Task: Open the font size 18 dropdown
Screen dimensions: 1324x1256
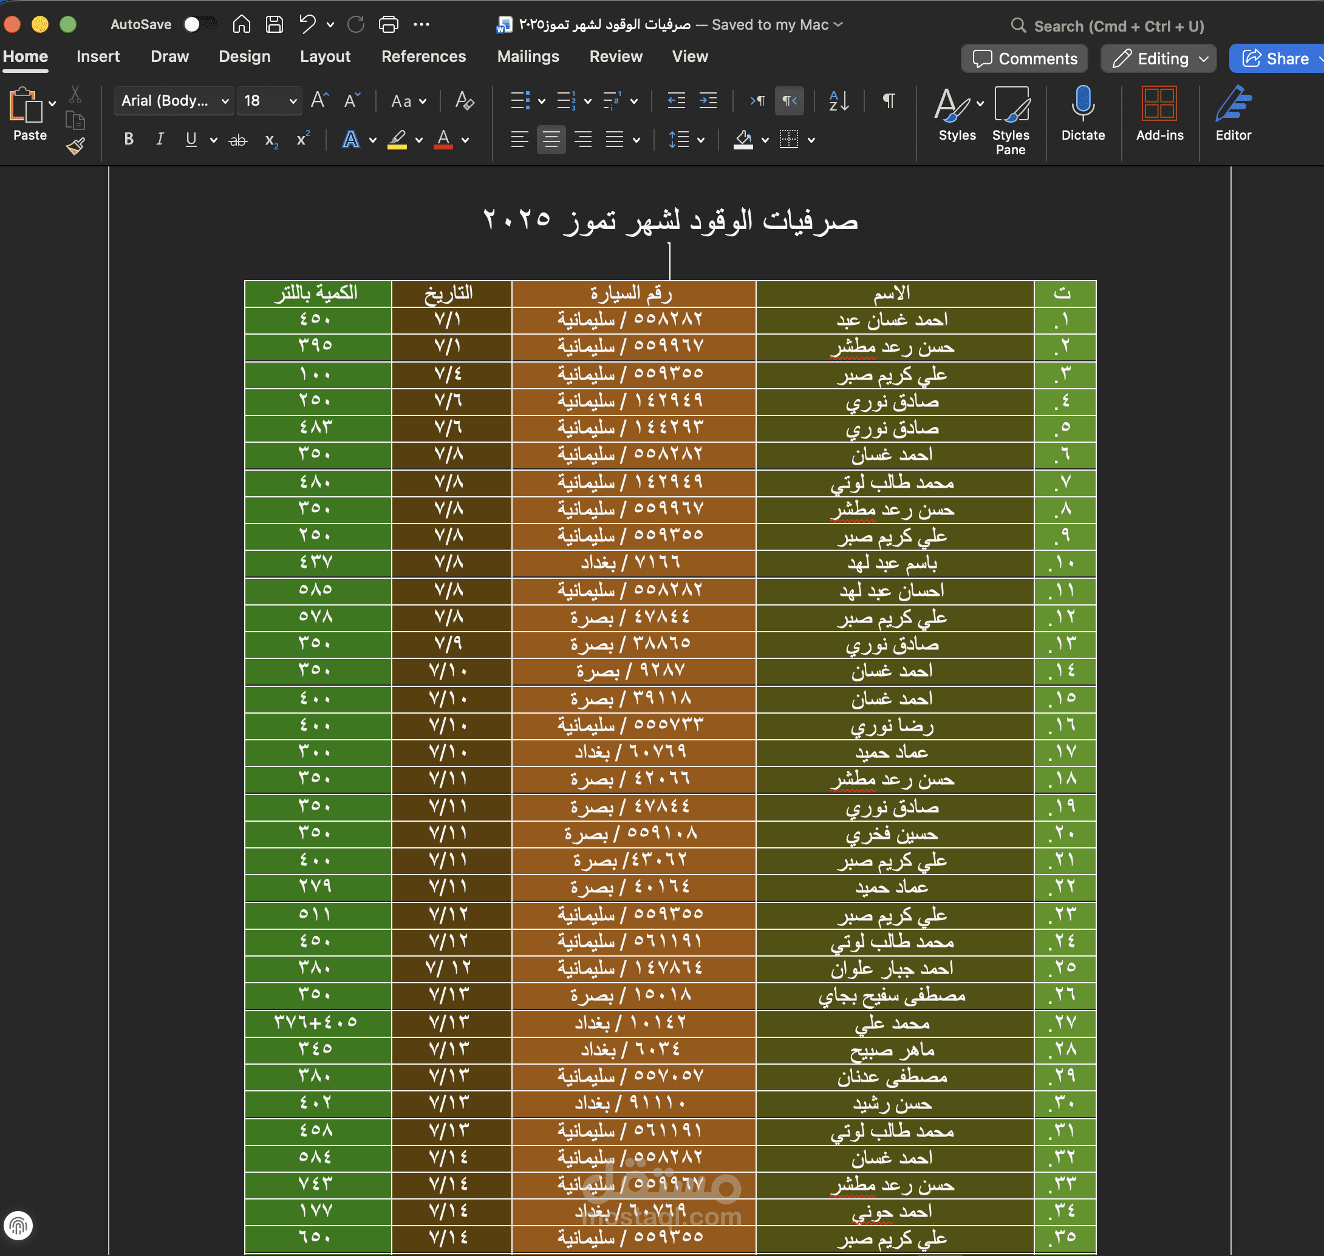Action: 270,100
